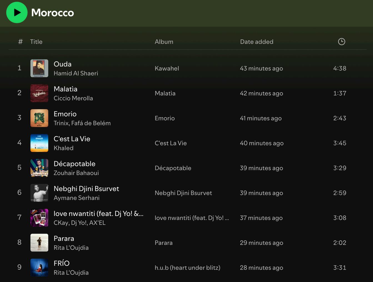373x282 pixels.
Task: Open Nebghi Djini Bsurvet cover thumbnail
Action: (x=39, y=193)
